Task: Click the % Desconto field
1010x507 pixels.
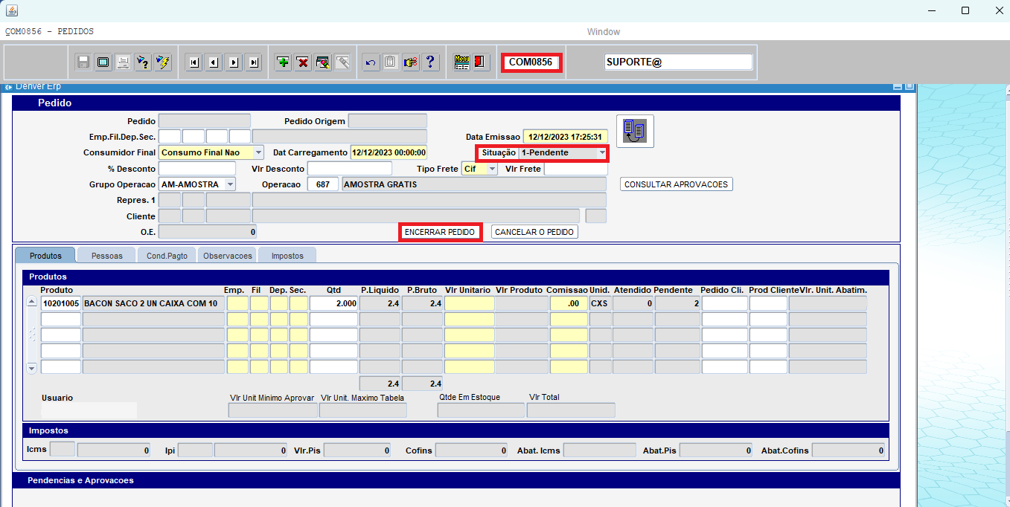Action: coord(198,169)
